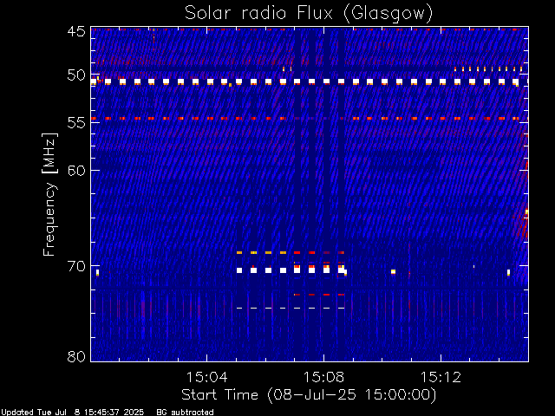This screenshot has height=416, width=555.
Task: Click the 15:12 time tick label
Action: pyautogui.click(x=441, y=377)
